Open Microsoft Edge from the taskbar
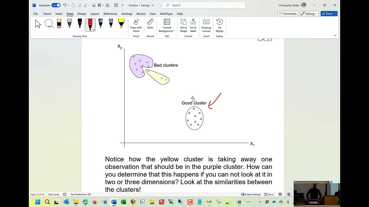This screenshot has height=207, width=369. [85, 202]
